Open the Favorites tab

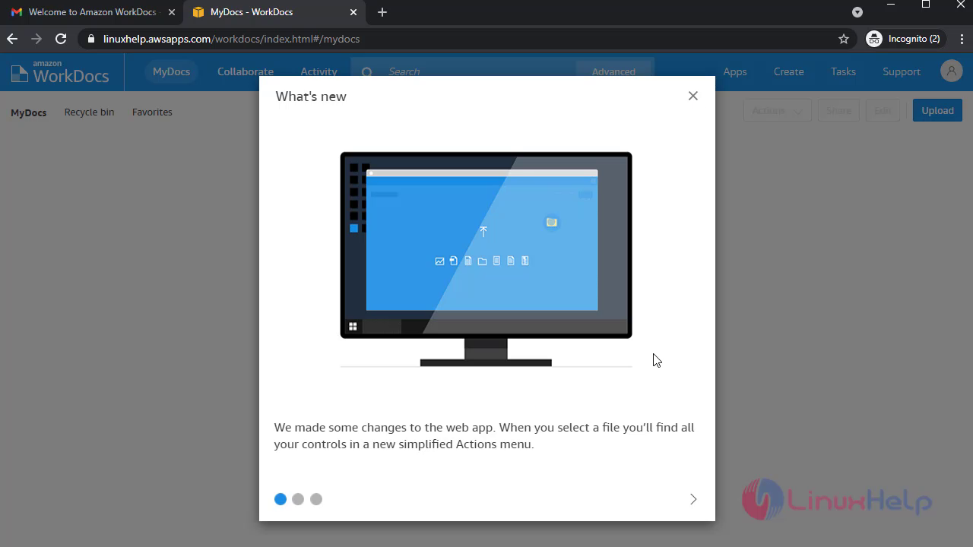pos(152,112)
